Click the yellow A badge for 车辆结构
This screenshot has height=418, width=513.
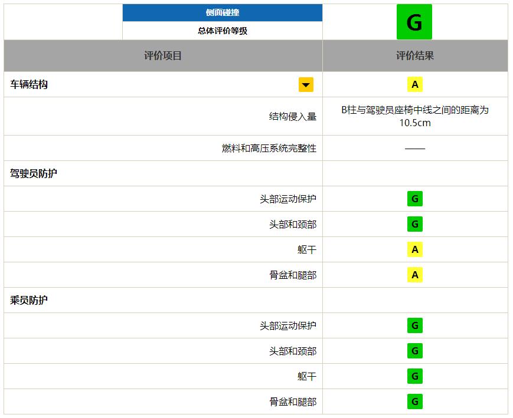coord(415,84)
